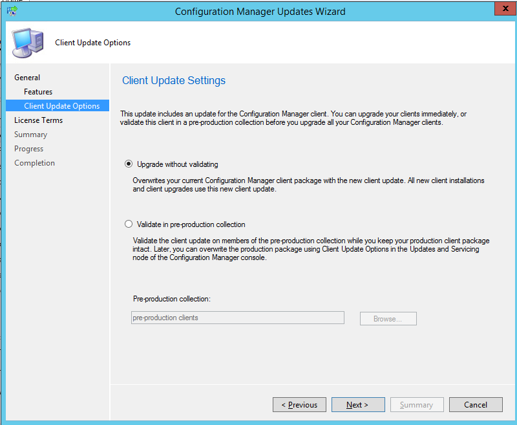Cancel the updates wizard
Screen dimensions: 517x425
coord(476,404)
